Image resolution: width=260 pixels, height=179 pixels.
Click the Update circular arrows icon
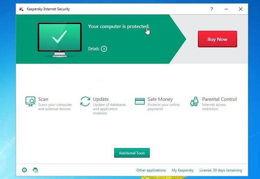coord(85,102)
